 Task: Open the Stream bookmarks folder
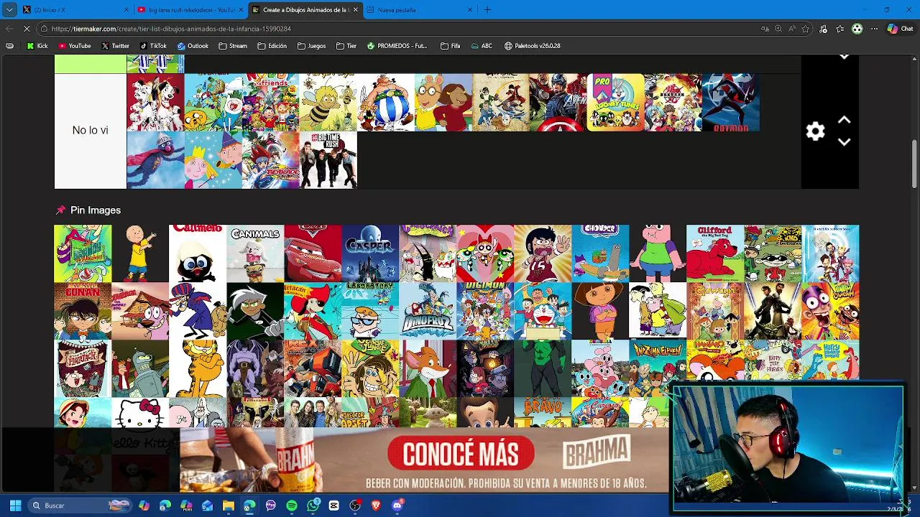(x=233, y=46)
